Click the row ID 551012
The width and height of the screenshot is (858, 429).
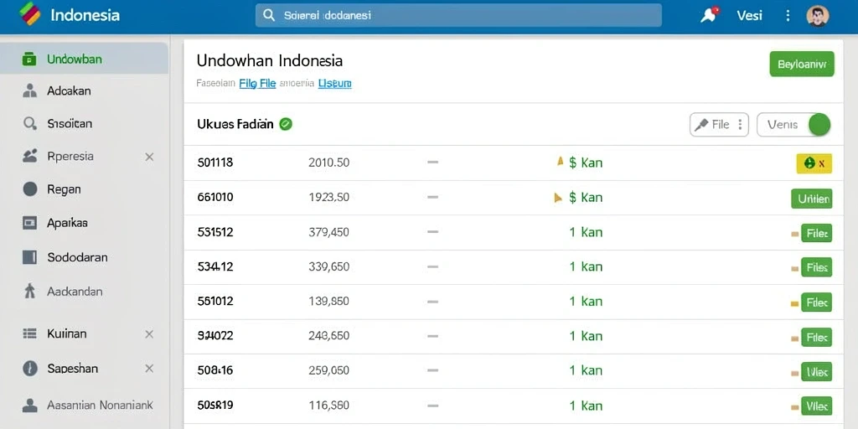click(215, 301)
